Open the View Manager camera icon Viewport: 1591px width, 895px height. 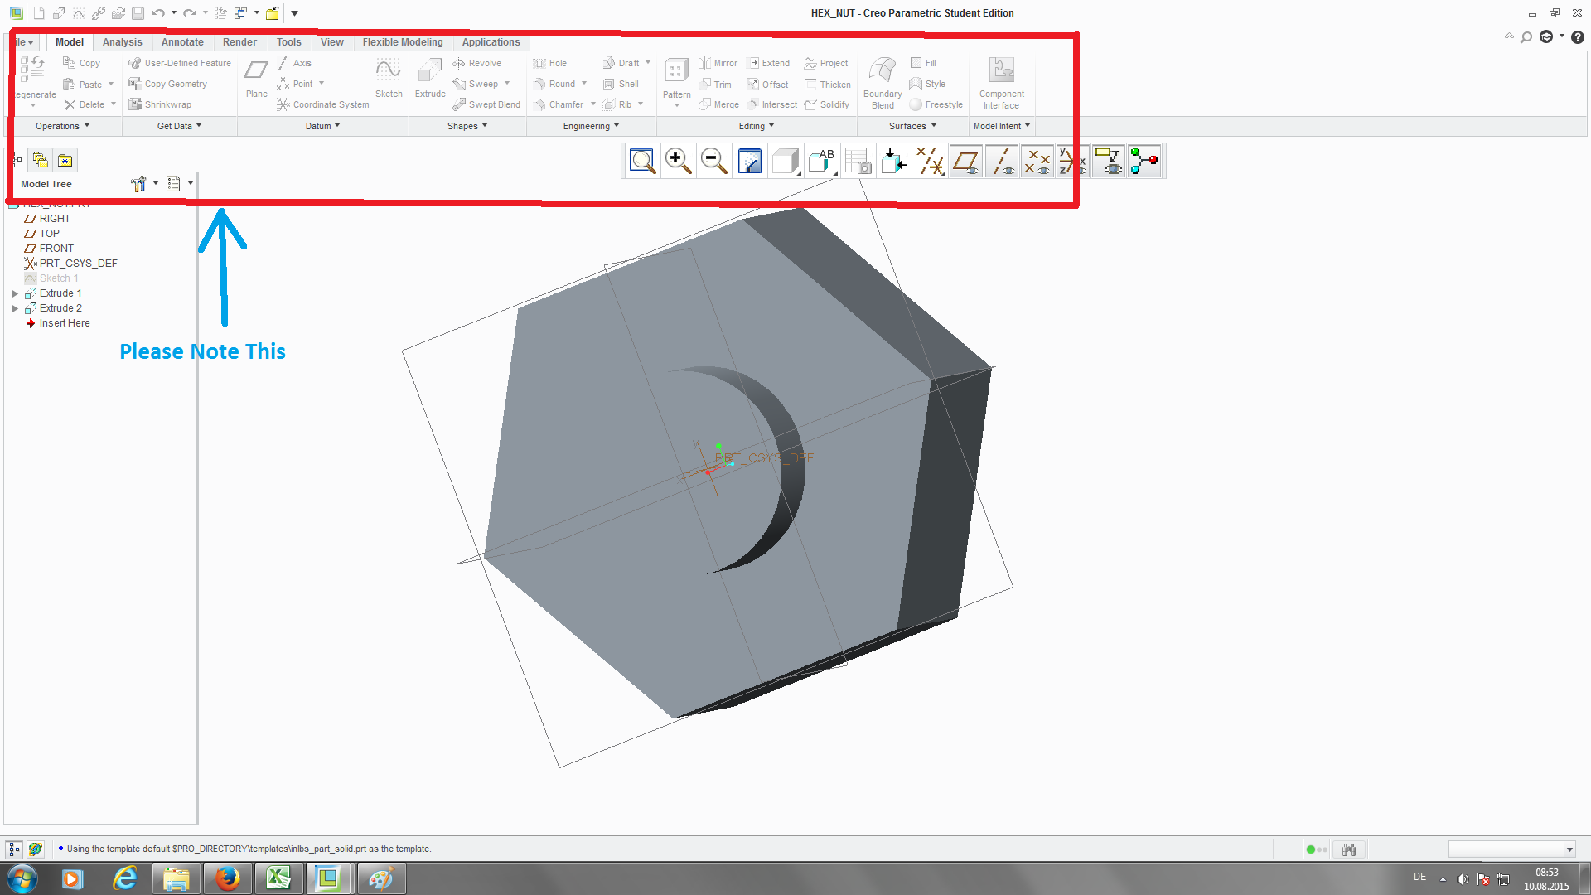click(x=858, y=161)
